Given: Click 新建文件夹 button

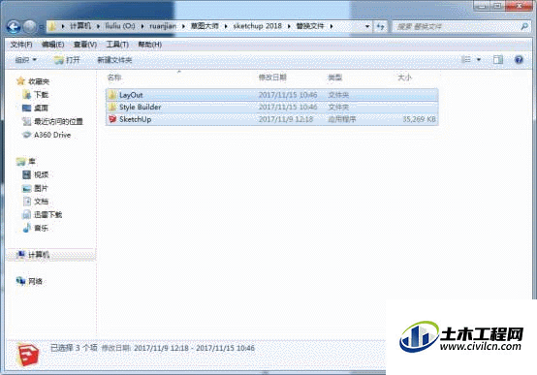Looking at the screenshot, I should pyautogui.click(x=114, y=60).
